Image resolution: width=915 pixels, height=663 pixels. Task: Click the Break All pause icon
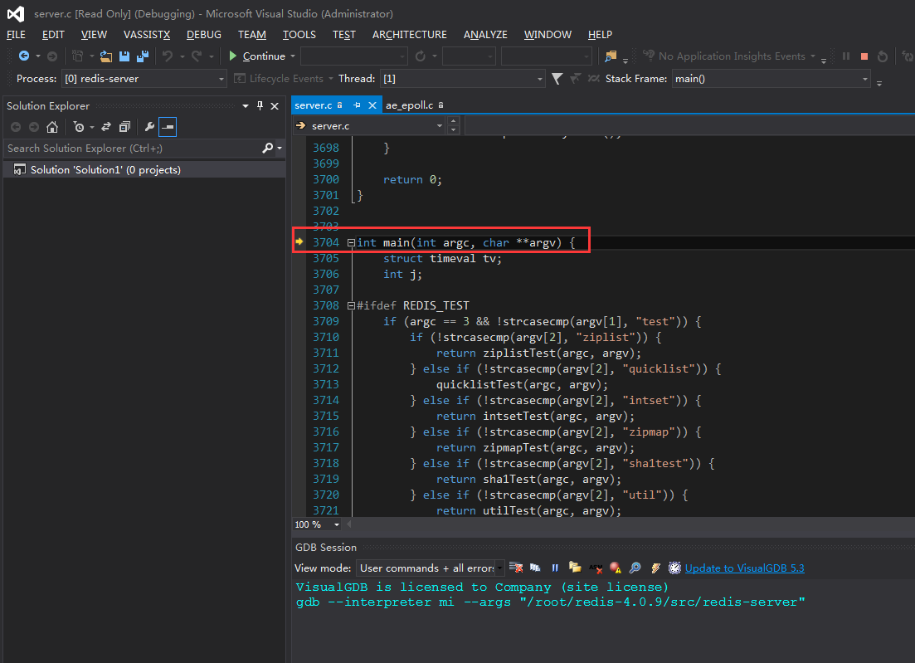846,56
